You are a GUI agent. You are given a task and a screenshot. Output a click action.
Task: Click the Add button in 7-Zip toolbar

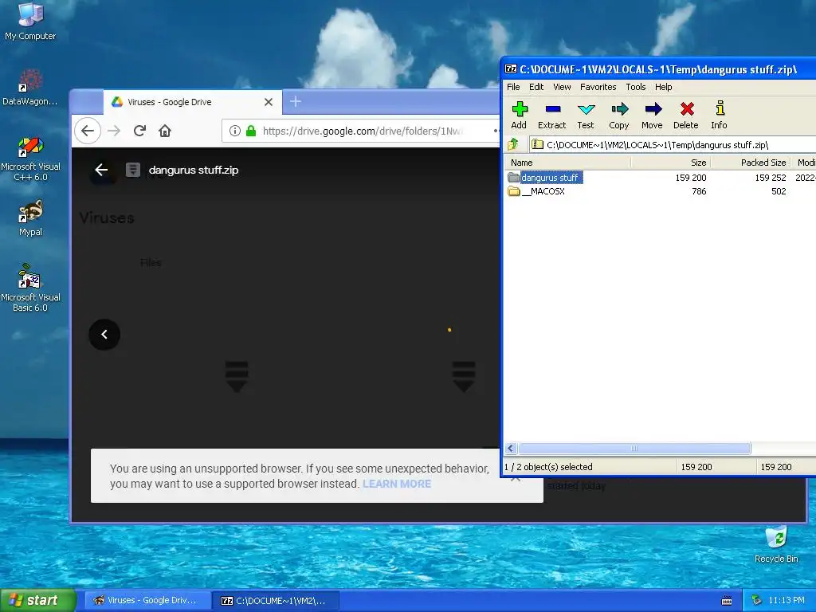click(x=519, y=115)
